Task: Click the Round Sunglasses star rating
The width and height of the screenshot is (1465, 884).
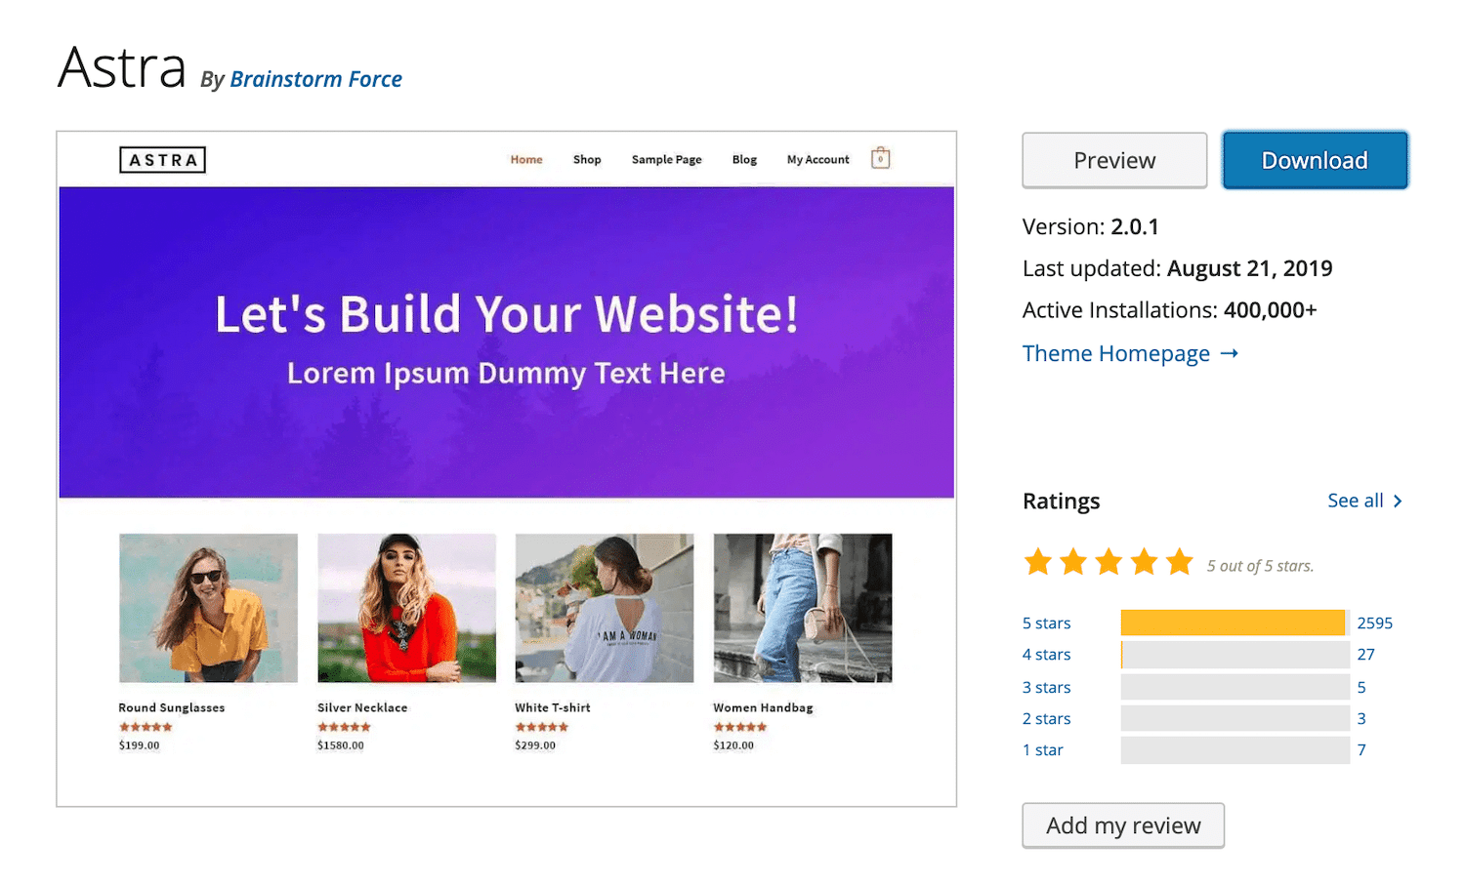Action: (x=146, y=727)
